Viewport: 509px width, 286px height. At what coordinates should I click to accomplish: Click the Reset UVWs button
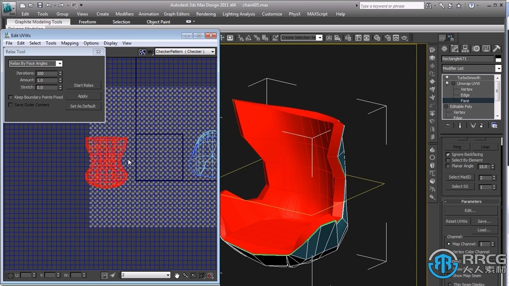click(457, 221)
